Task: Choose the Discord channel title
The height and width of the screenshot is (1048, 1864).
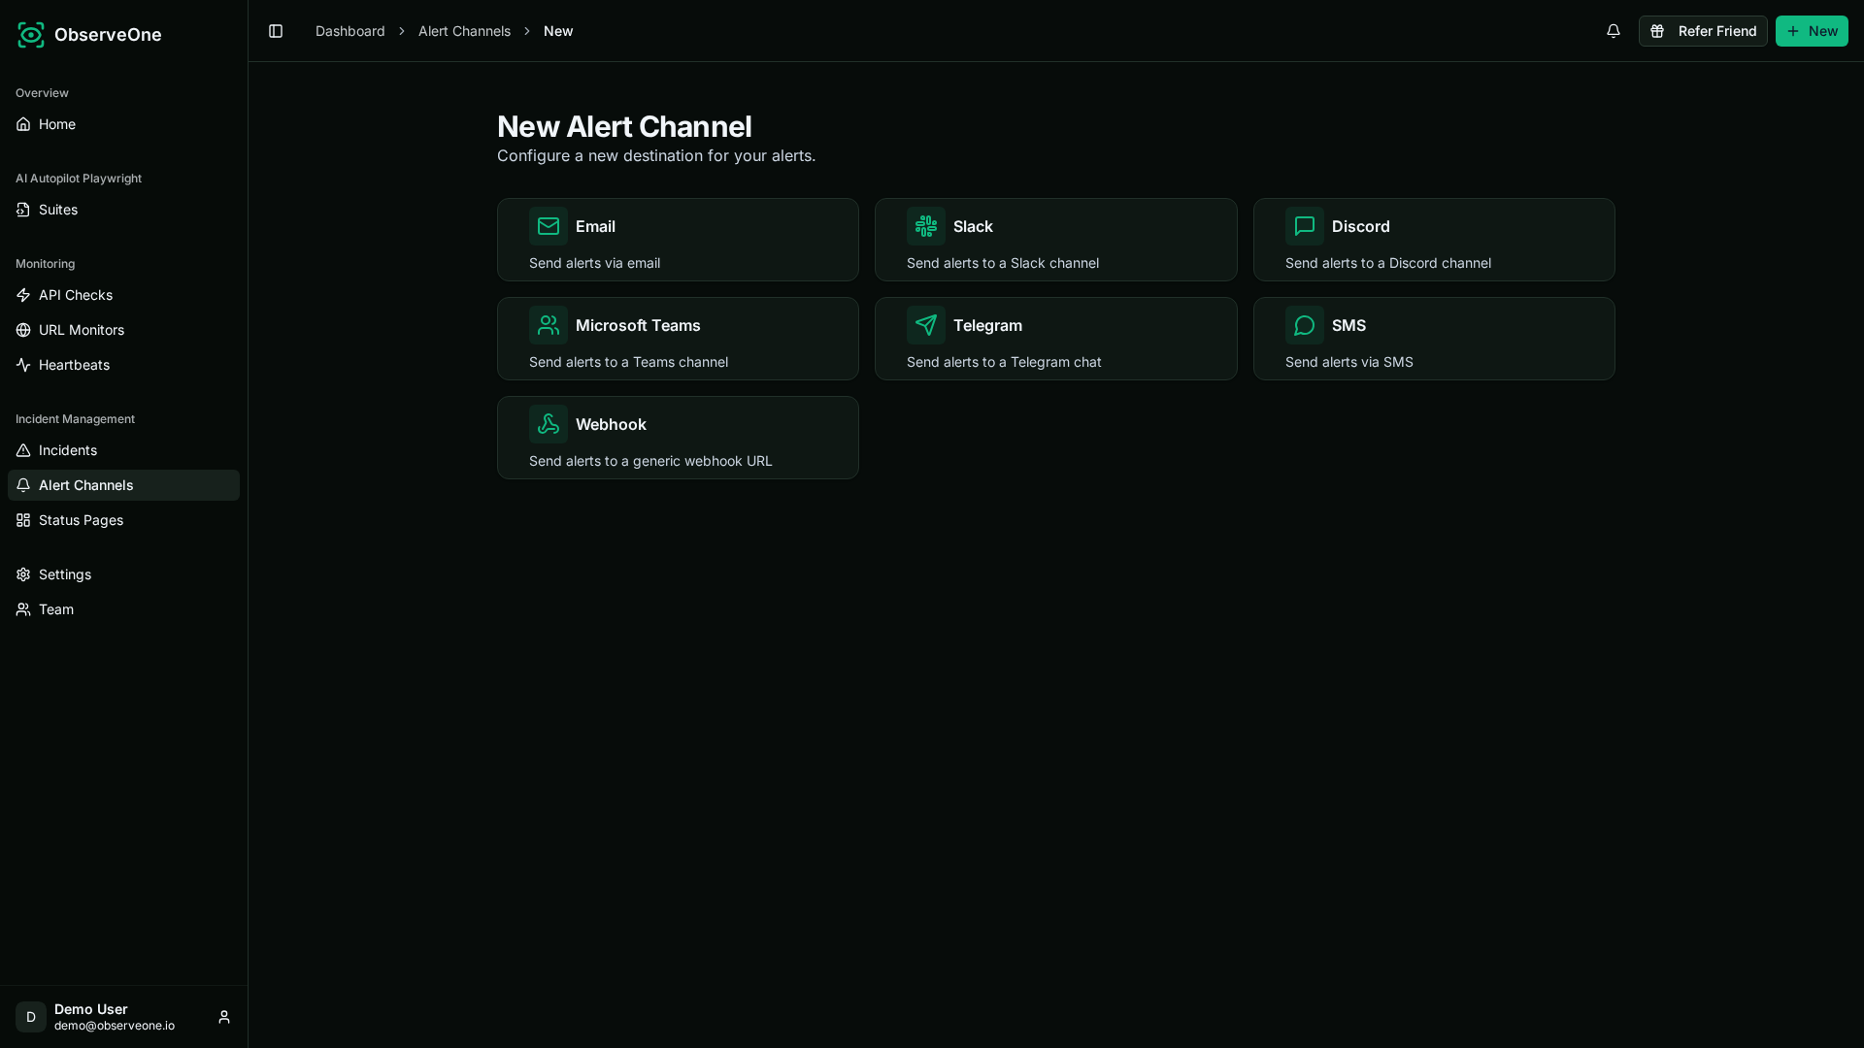Action: tap(1360, 226)
